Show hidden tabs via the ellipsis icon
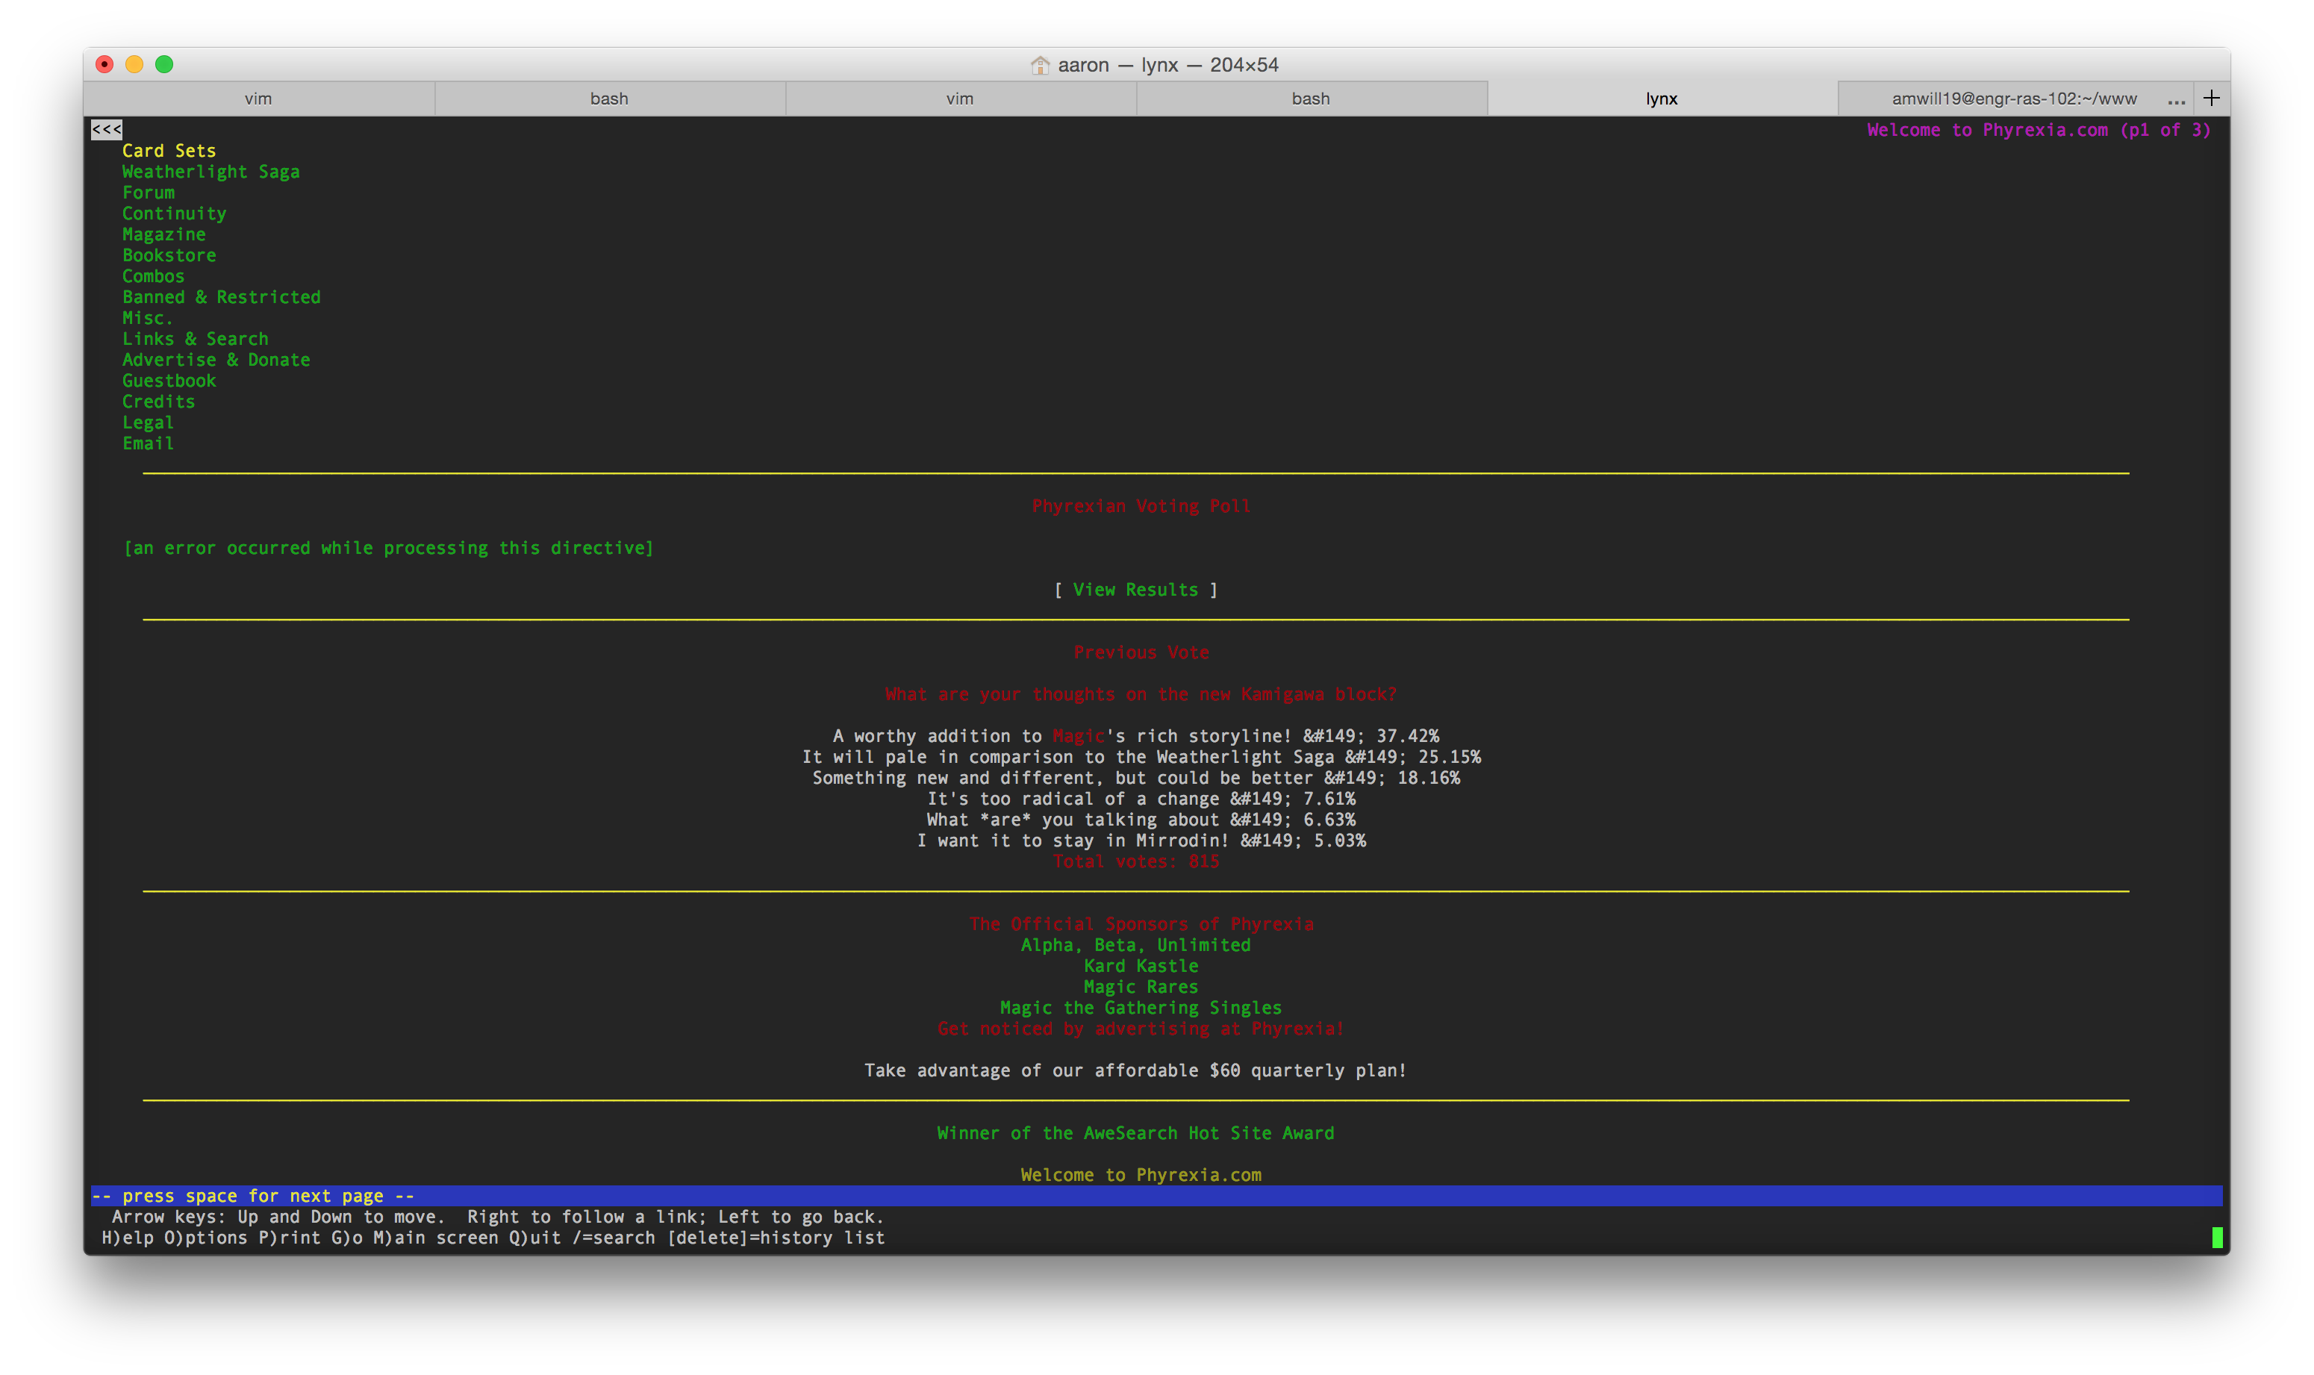 click(2176, 100)
